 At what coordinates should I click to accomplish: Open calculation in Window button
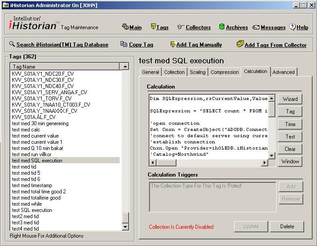pyautogui.click(x=290, y=161)
